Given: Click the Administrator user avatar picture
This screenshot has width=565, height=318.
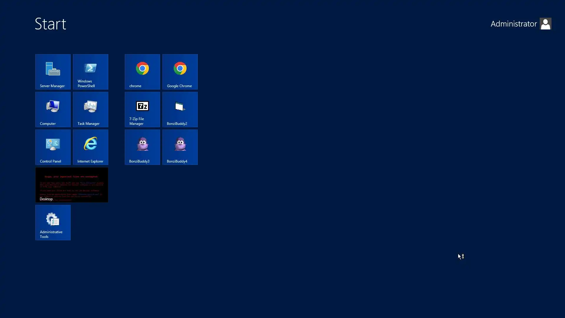Looking at the screenshot, I should click(x=545, y=24).
